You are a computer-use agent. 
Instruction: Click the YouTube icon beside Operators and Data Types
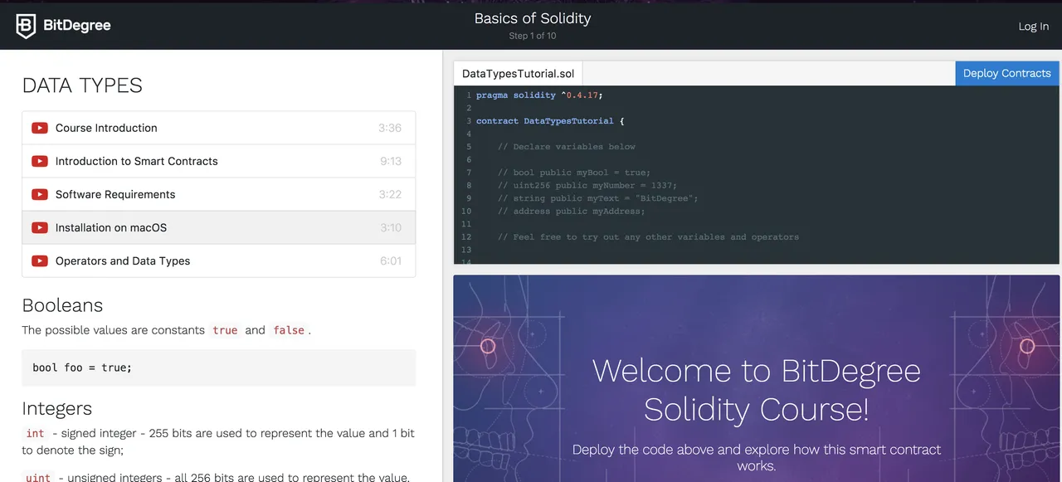tap(39, 260)
